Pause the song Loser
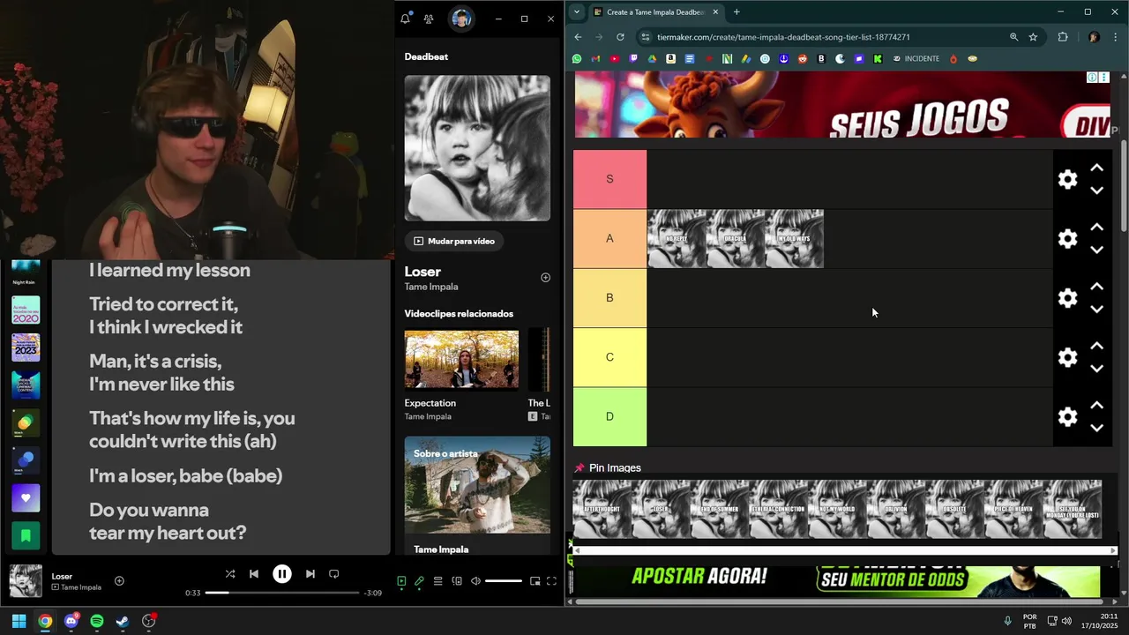The height and width of the screenshot is (635, 1129). point(282,574)
